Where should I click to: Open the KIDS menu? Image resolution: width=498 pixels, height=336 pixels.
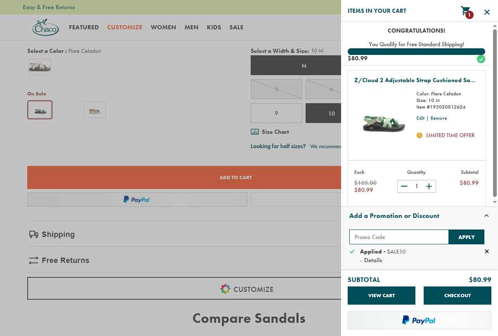point(214,27)
